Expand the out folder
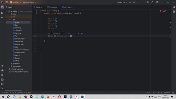176x99 pixels. click(9, 17)
